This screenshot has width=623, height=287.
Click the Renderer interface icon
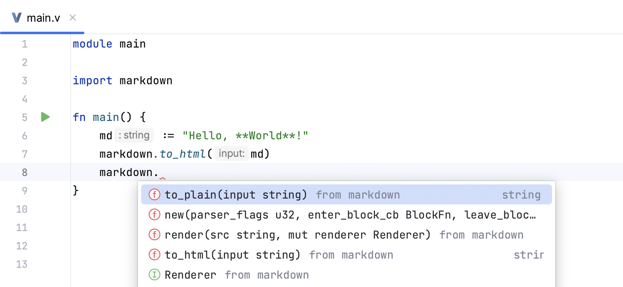154,275
